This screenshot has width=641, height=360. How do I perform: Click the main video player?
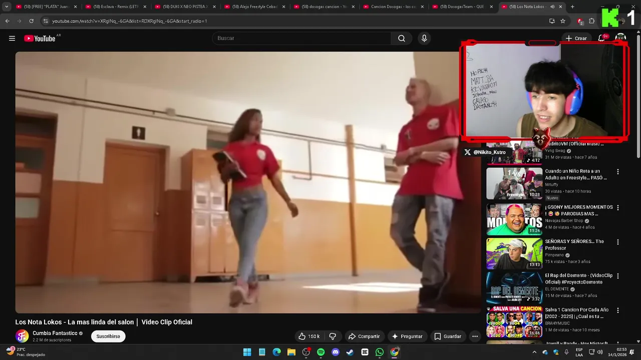(x=248, y=182)
